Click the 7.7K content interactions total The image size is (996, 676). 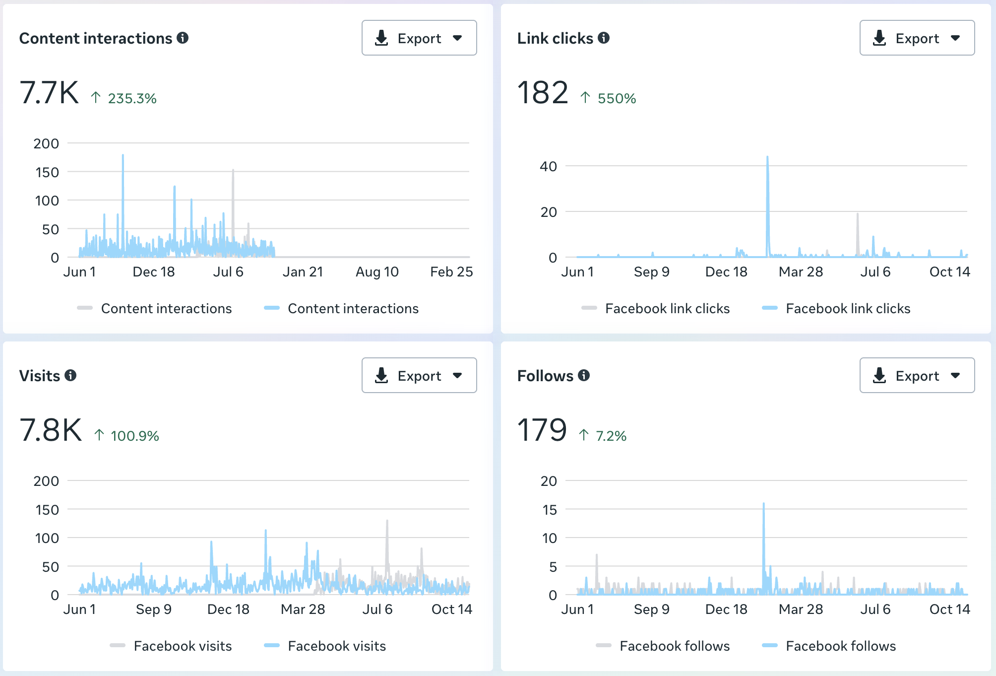pos(49,93)
